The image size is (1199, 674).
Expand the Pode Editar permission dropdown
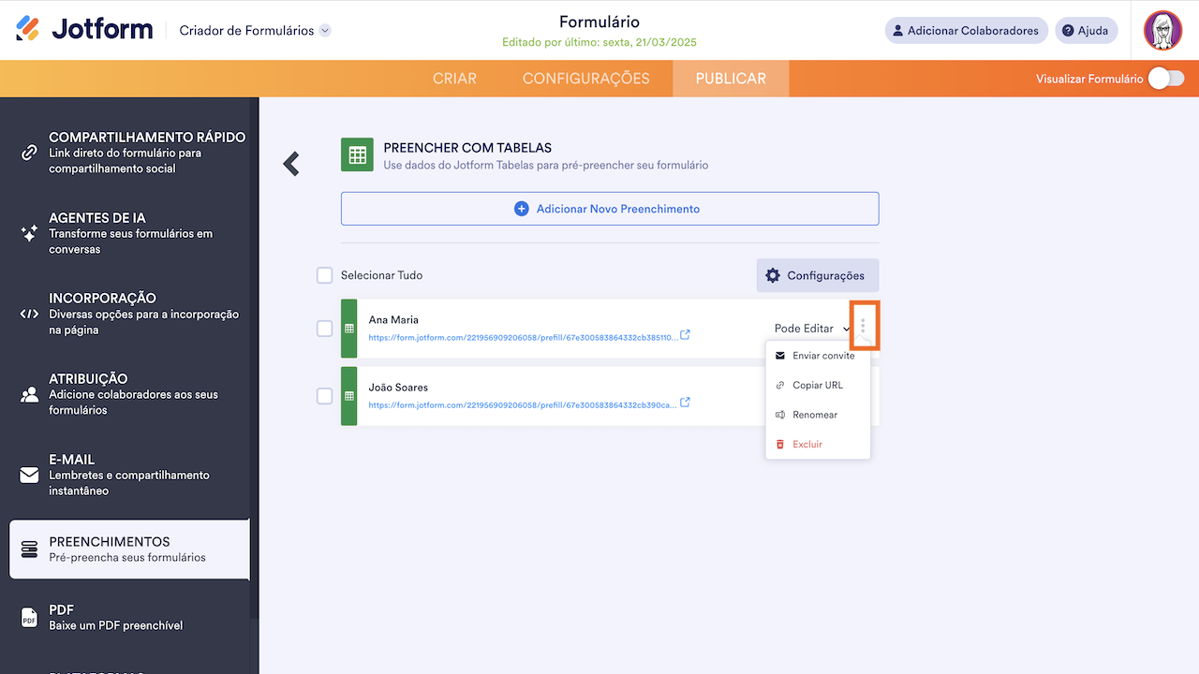click(x=811, y=329)
